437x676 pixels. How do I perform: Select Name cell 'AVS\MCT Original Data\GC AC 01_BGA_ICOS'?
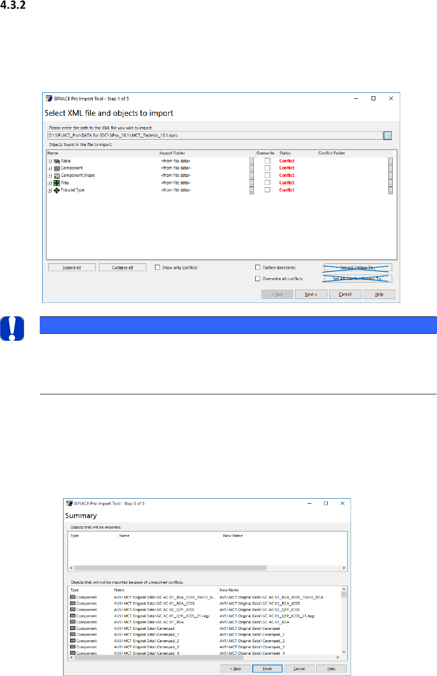pyautogui.click(x=154, y=603)
